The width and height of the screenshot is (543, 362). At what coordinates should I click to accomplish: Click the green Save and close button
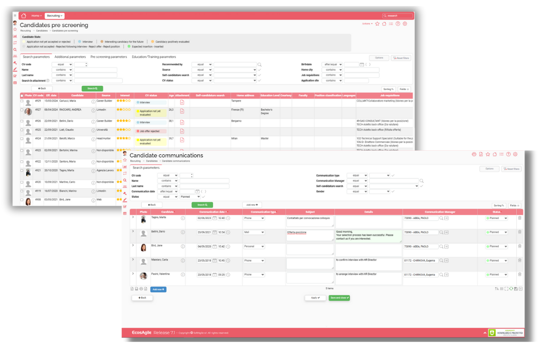pos(339,299)
